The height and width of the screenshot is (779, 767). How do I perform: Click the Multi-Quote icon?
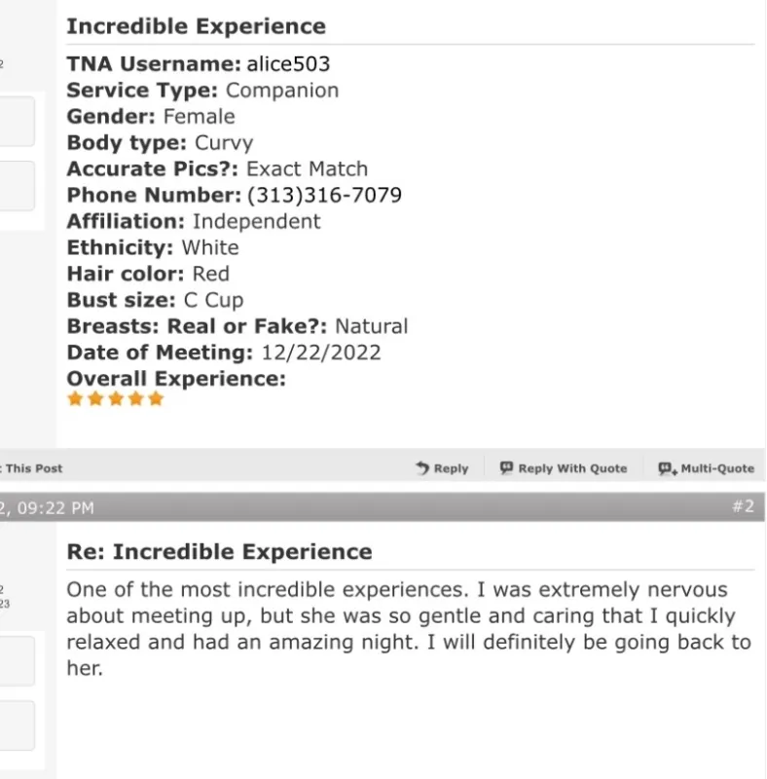pos(667,468)
